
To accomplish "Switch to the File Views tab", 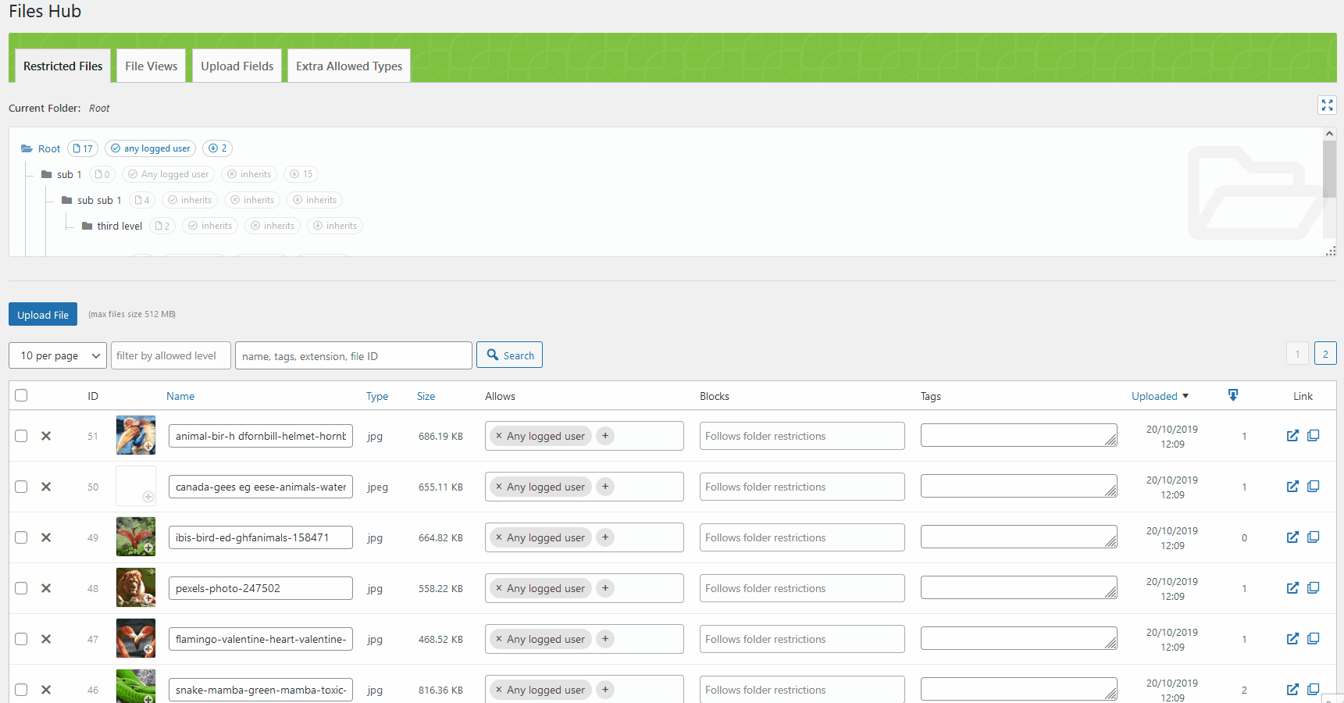I will click(x=151, y=66).
